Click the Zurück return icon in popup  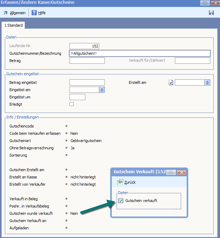point(120,182)
